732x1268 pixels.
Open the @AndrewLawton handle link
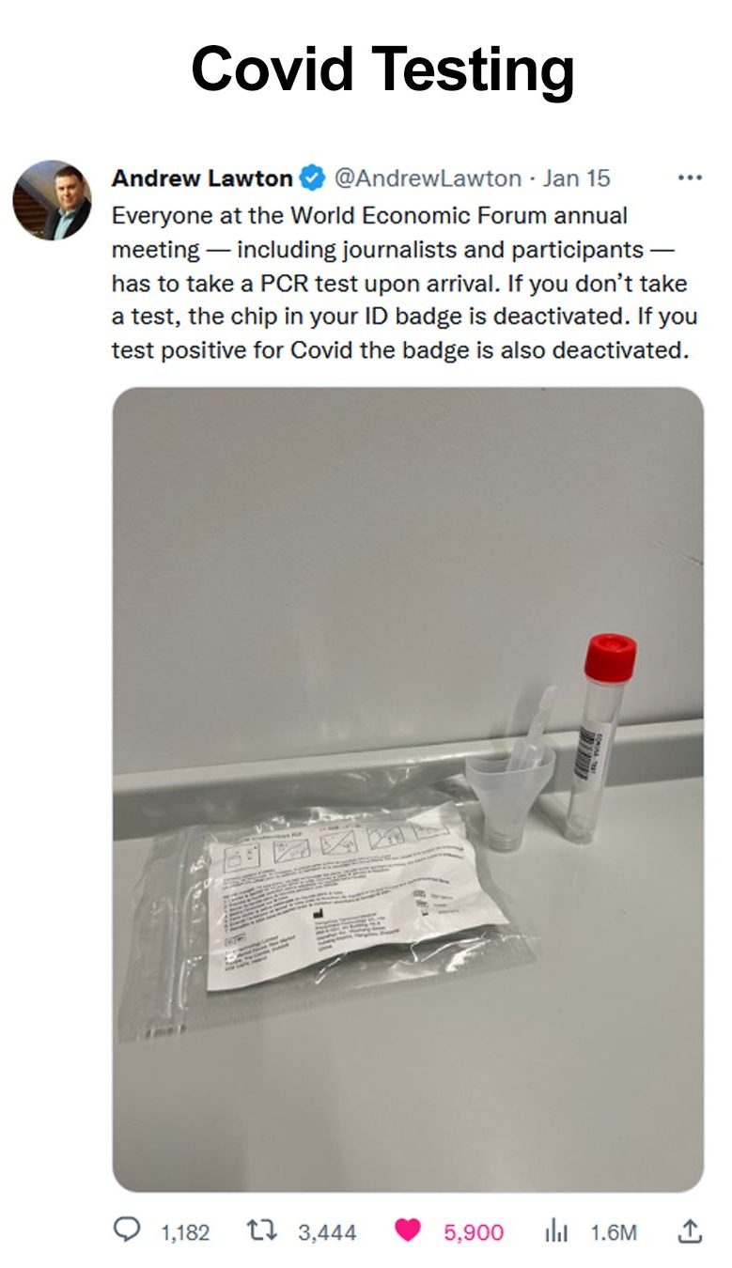pyautogui.click(x=428, y=178)
